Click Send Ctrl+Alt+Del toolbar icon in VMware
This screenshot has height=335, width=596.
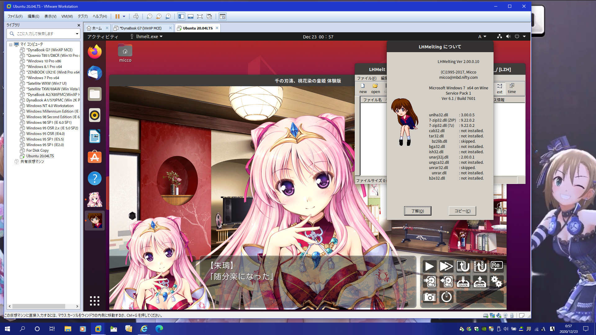tap(136, 16)
